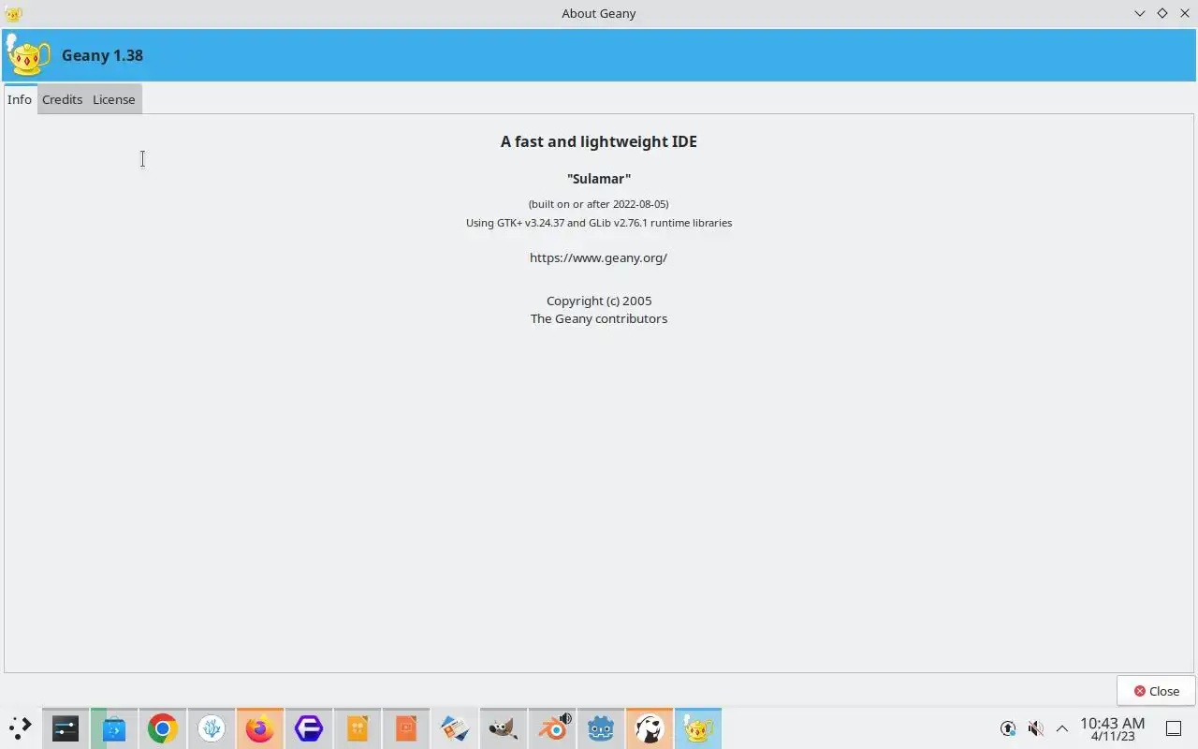Image resolution: width=1198 pixels, height=749 pixels.
Task: Launch Discover software store from taskbar
Action: [x=114, y=728]
